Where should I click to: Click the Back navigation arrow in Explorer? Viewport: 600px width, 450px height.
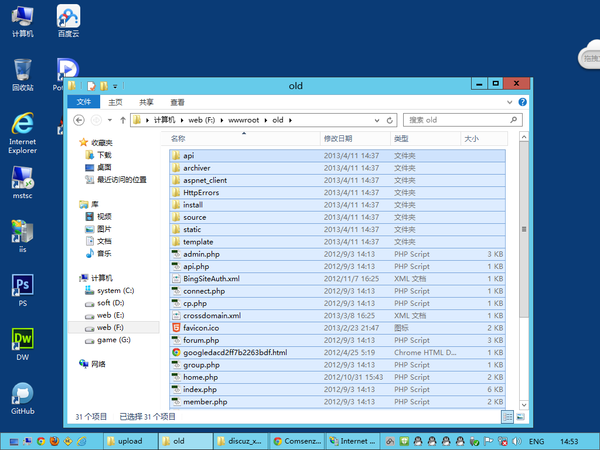(x=79, y=120)
